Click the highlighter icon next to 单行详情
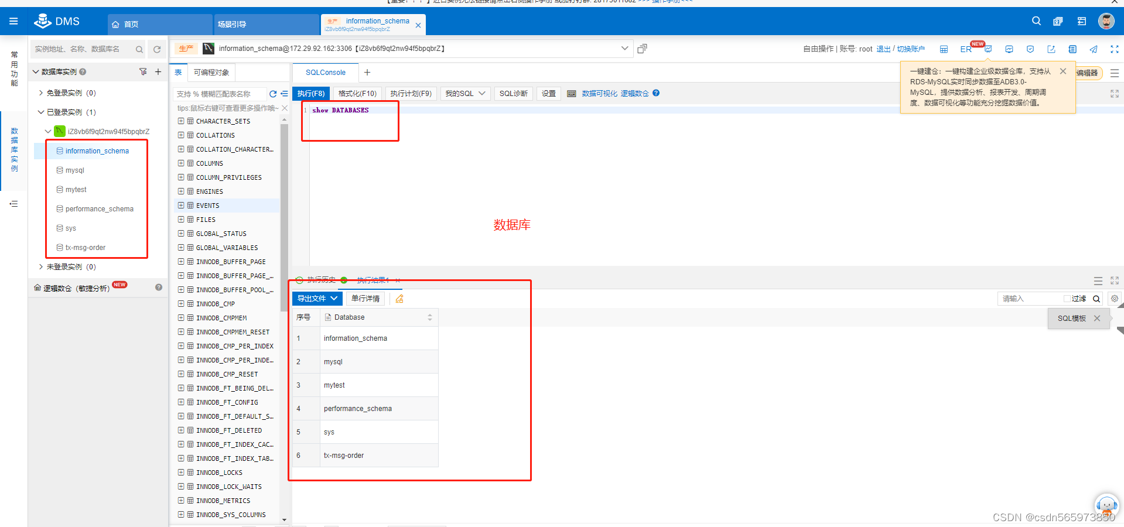Viewport: 1124px width, 527px height. tap(399, 299)
